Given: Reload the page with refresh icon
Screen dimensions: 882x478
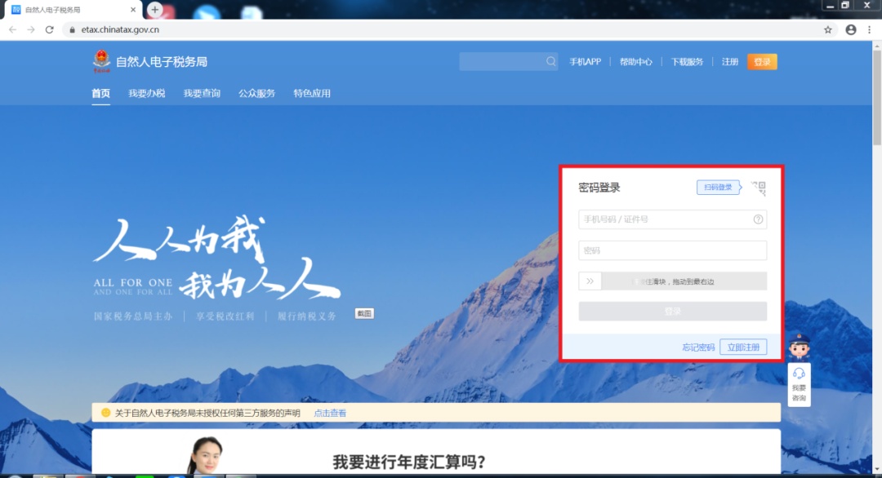Looking at the screenshot, I should [x=50, y=29].
